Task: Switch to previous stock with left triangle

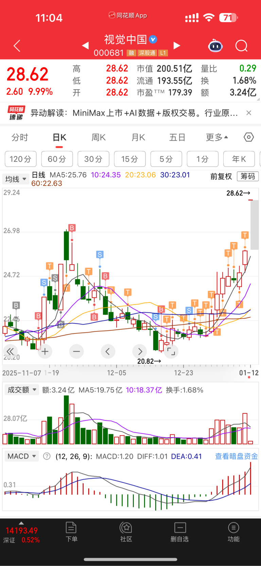Action: tap(85, 45)
